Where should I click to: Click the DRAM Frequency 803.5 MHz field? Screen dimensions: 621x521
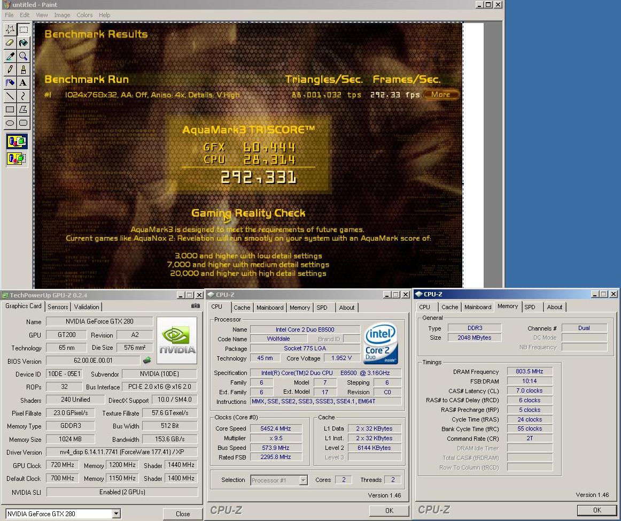click(530, 372)
